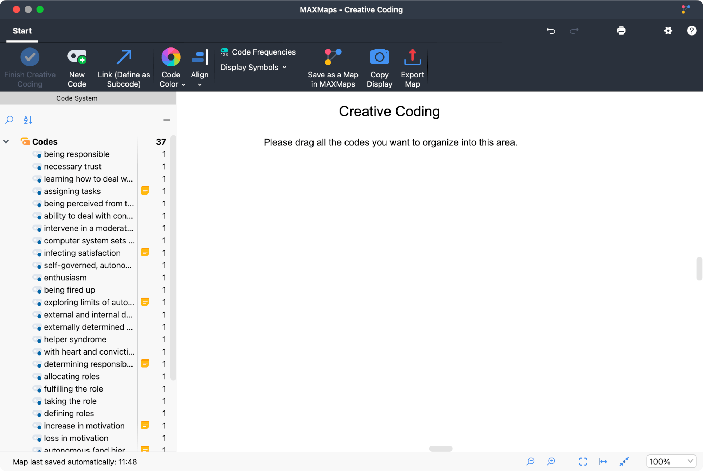Open the Code Color dropdown arrow
The height and width of the screenshot is (471, 703).
click(x=183, y=84)
